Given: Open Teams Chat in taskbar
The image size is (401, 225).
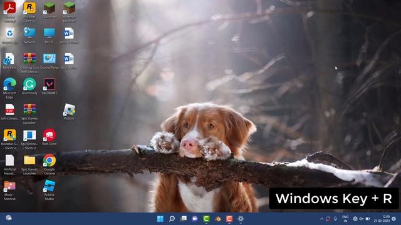Looking at the screenshot, I should [x=195, y=219].
